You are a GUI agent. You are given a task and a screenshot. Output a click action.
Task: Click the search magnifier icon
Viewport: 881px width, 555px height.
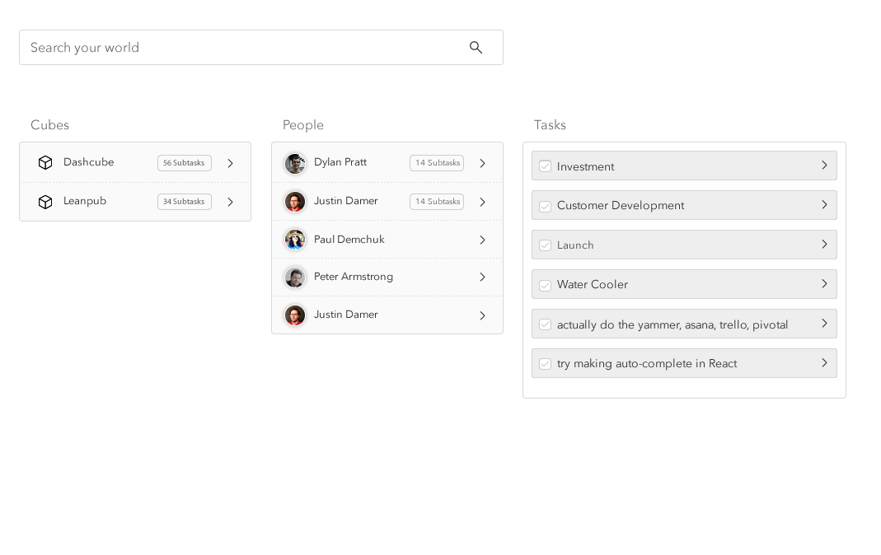point(476,48)
